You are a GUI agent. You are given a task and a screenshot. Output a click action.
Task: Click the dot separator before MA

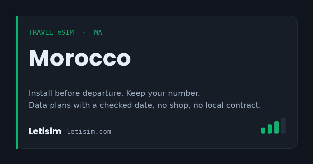84,33
